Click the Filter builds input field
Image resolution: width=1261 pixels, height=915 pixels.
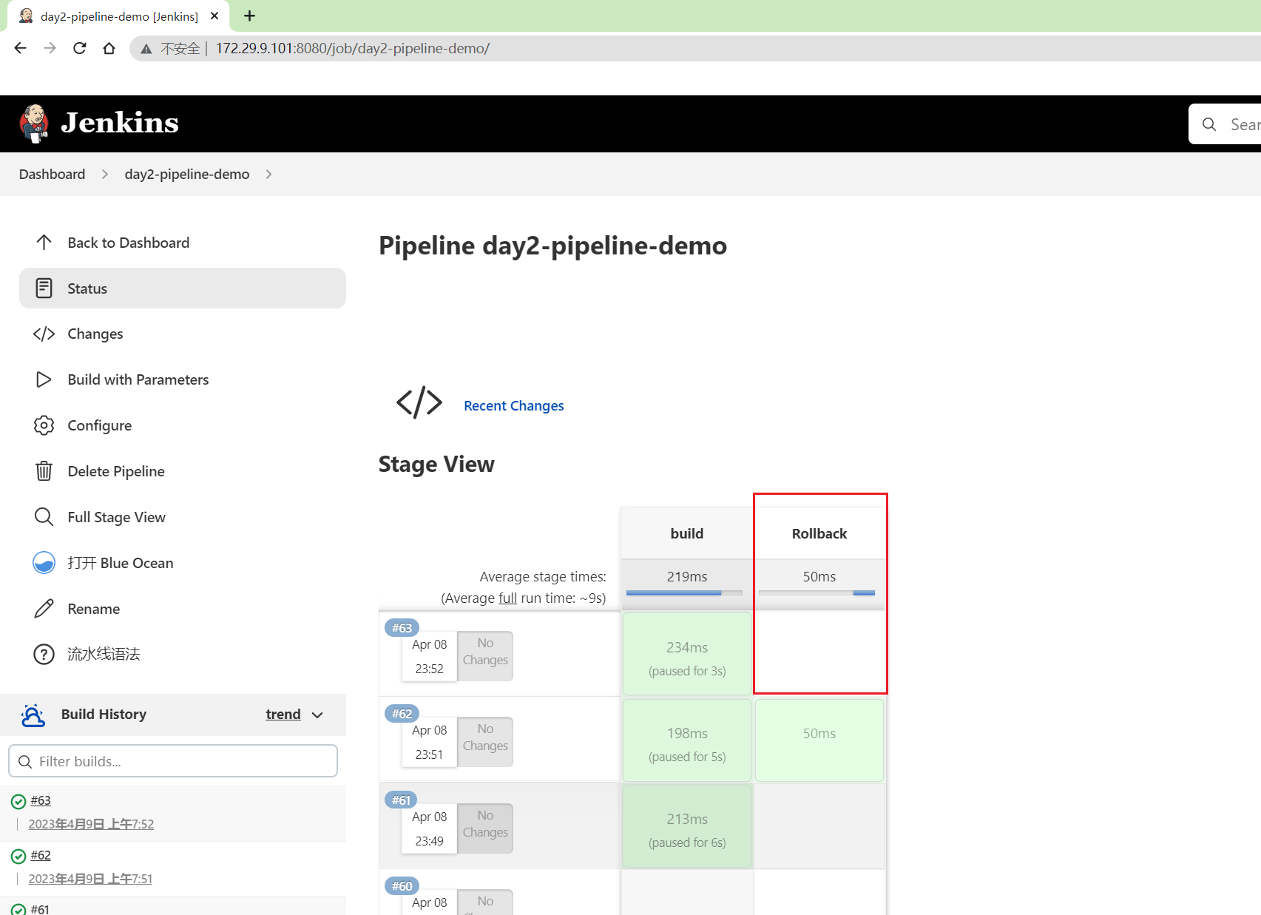point(173,761)
